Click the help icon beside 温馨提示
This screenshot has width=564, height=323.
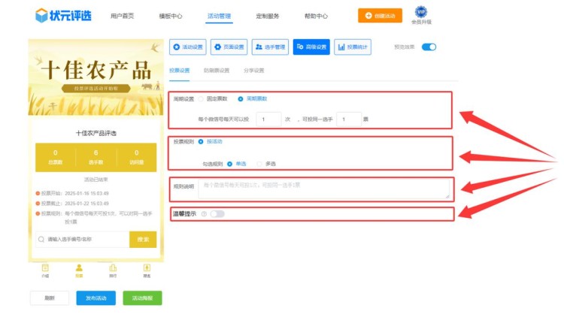click(204, 214)
